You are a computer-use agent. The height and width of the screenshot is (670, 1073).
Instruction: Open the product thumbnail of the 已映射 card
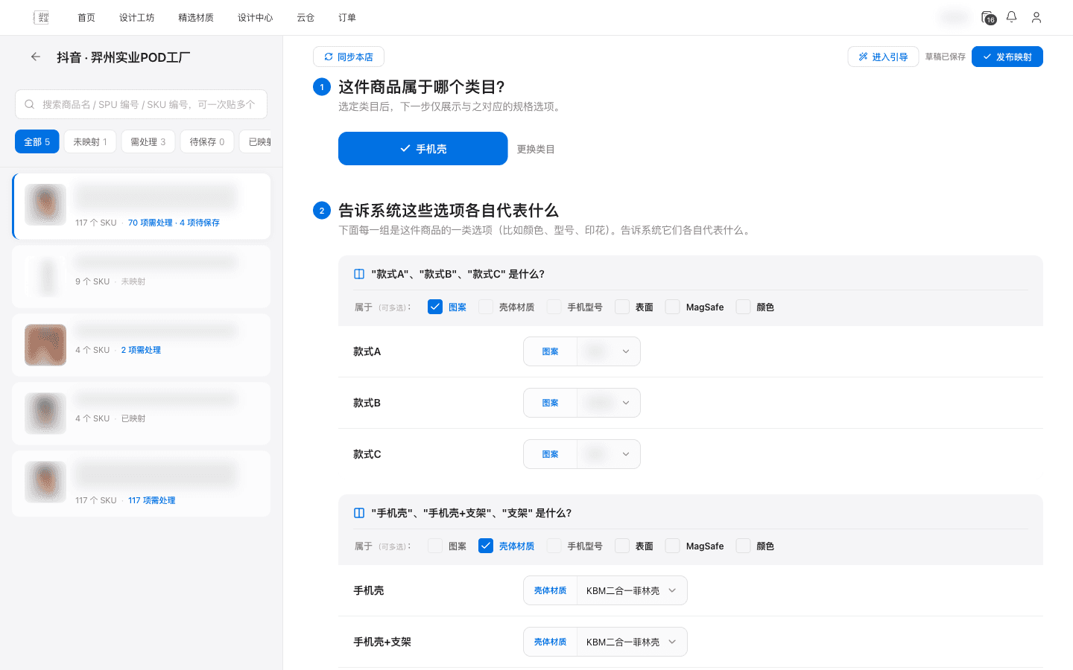tap(45, 413)
